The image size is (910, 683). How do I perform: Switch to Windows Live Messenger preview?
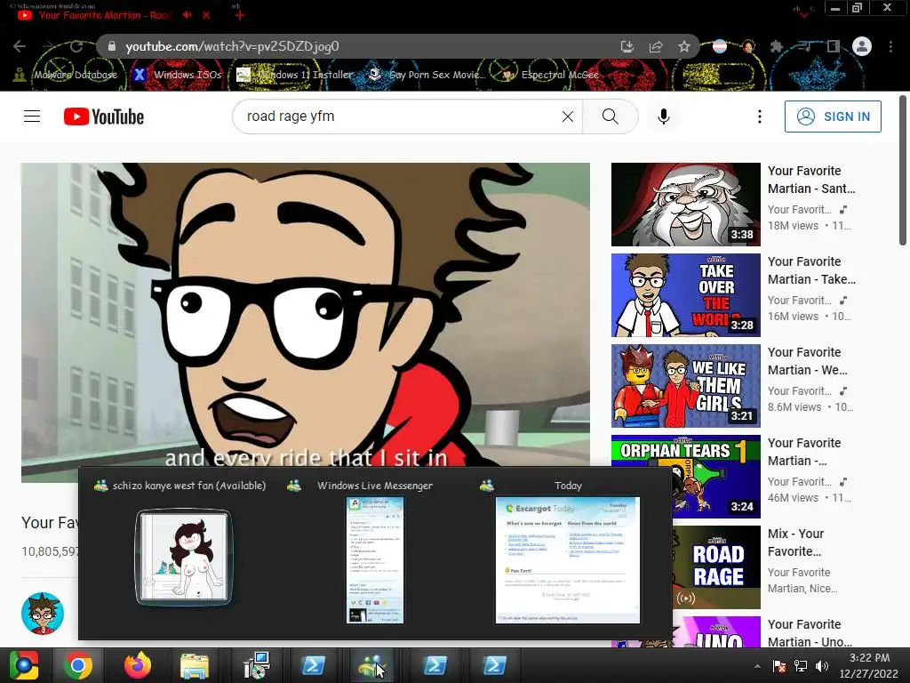pos(374,560)
